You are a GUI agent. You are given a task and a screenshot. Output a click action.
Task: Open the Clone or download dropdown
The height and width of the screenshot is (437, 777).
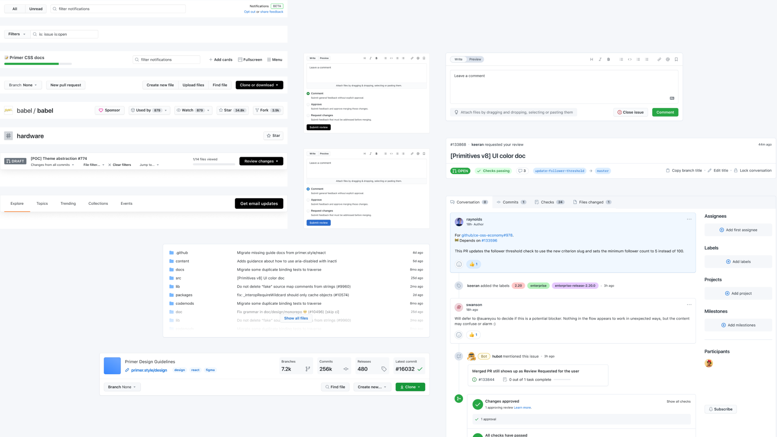[x=259, y=85]
